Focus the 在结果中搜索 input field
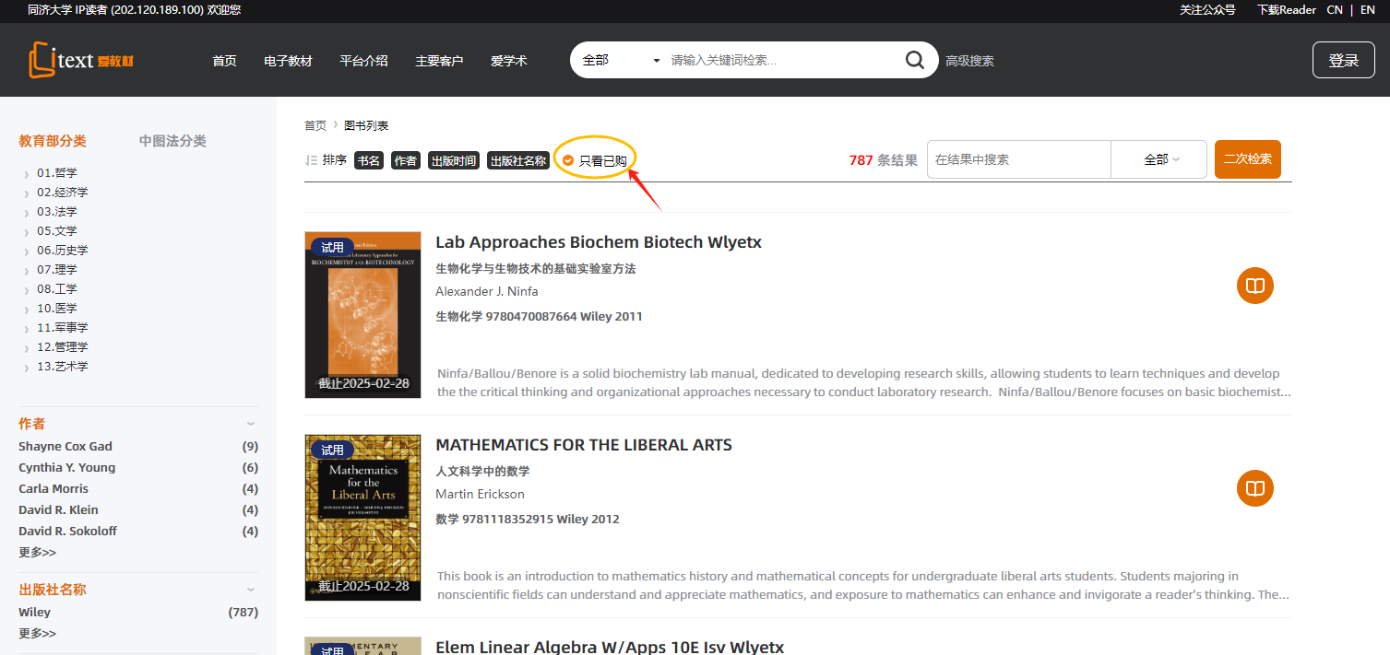 1019,159
